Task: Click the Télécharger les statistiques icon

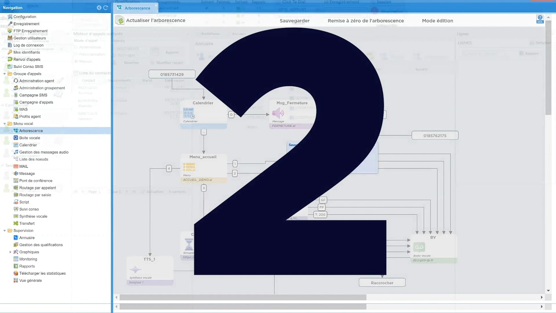Action: pos(16,273)
